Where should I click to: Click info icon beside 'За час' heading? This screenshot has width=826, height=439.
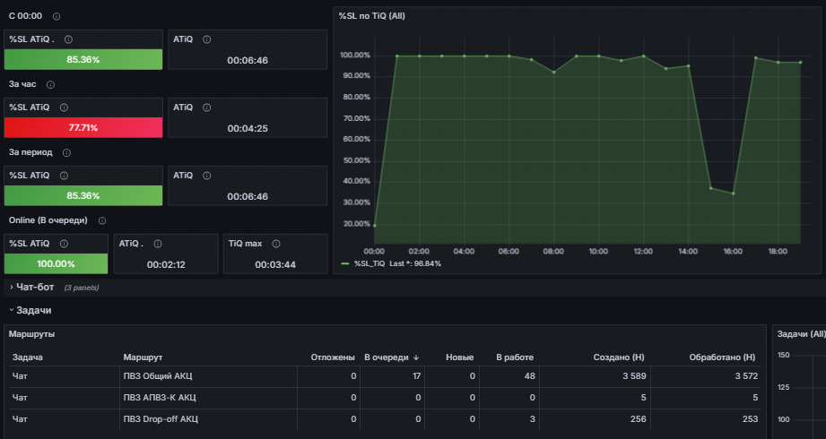[x=50, y=85]
